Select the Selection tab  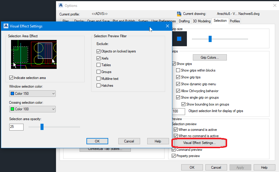pyautogui.click(x=220, y=21)
